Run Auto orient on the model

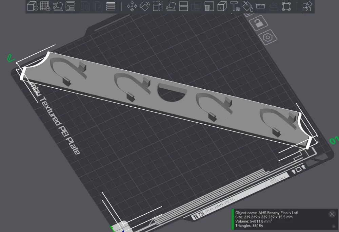click(x=58, y=6)
